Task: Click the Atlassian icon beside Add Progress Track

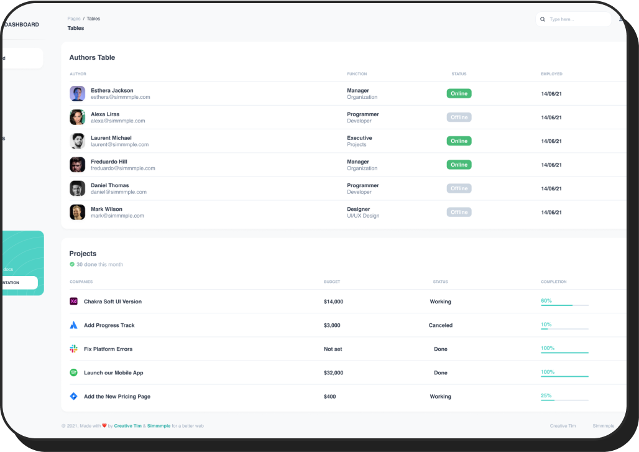Action: point(73,325)
